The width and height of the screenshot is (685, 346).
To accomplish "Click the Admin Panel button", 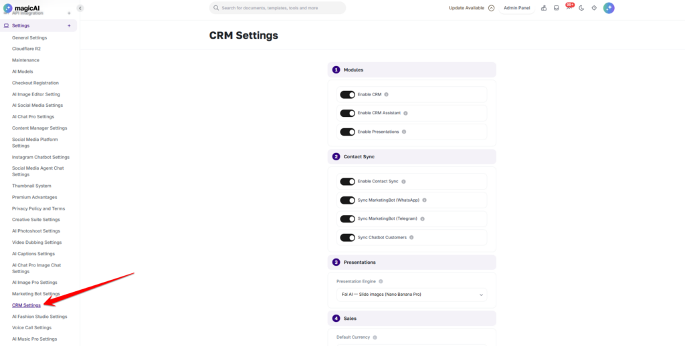I will click(517, 8).
